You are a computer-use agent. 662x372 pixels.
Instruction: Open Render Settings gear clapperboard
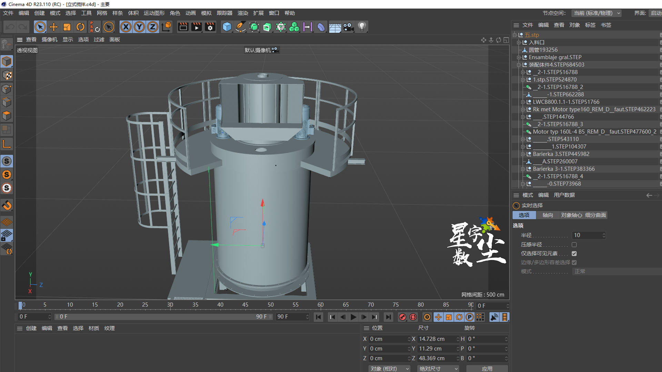(210, 27)
